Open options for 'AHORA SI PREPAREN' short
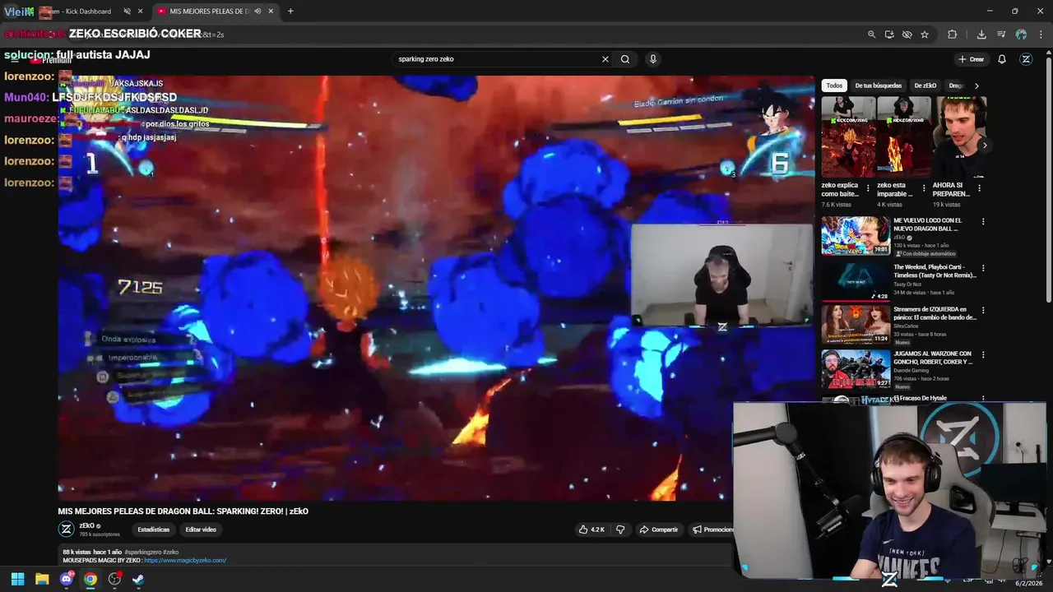The width and height of the screenshot is (1053, 592). [x=979, y=188]
